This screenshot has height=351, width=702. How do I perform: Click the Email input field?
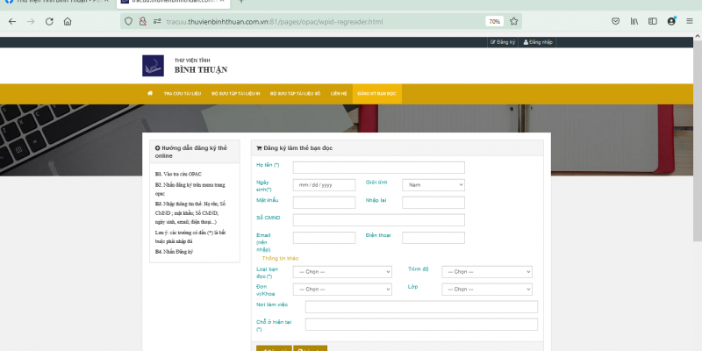(x=324, y=238)
